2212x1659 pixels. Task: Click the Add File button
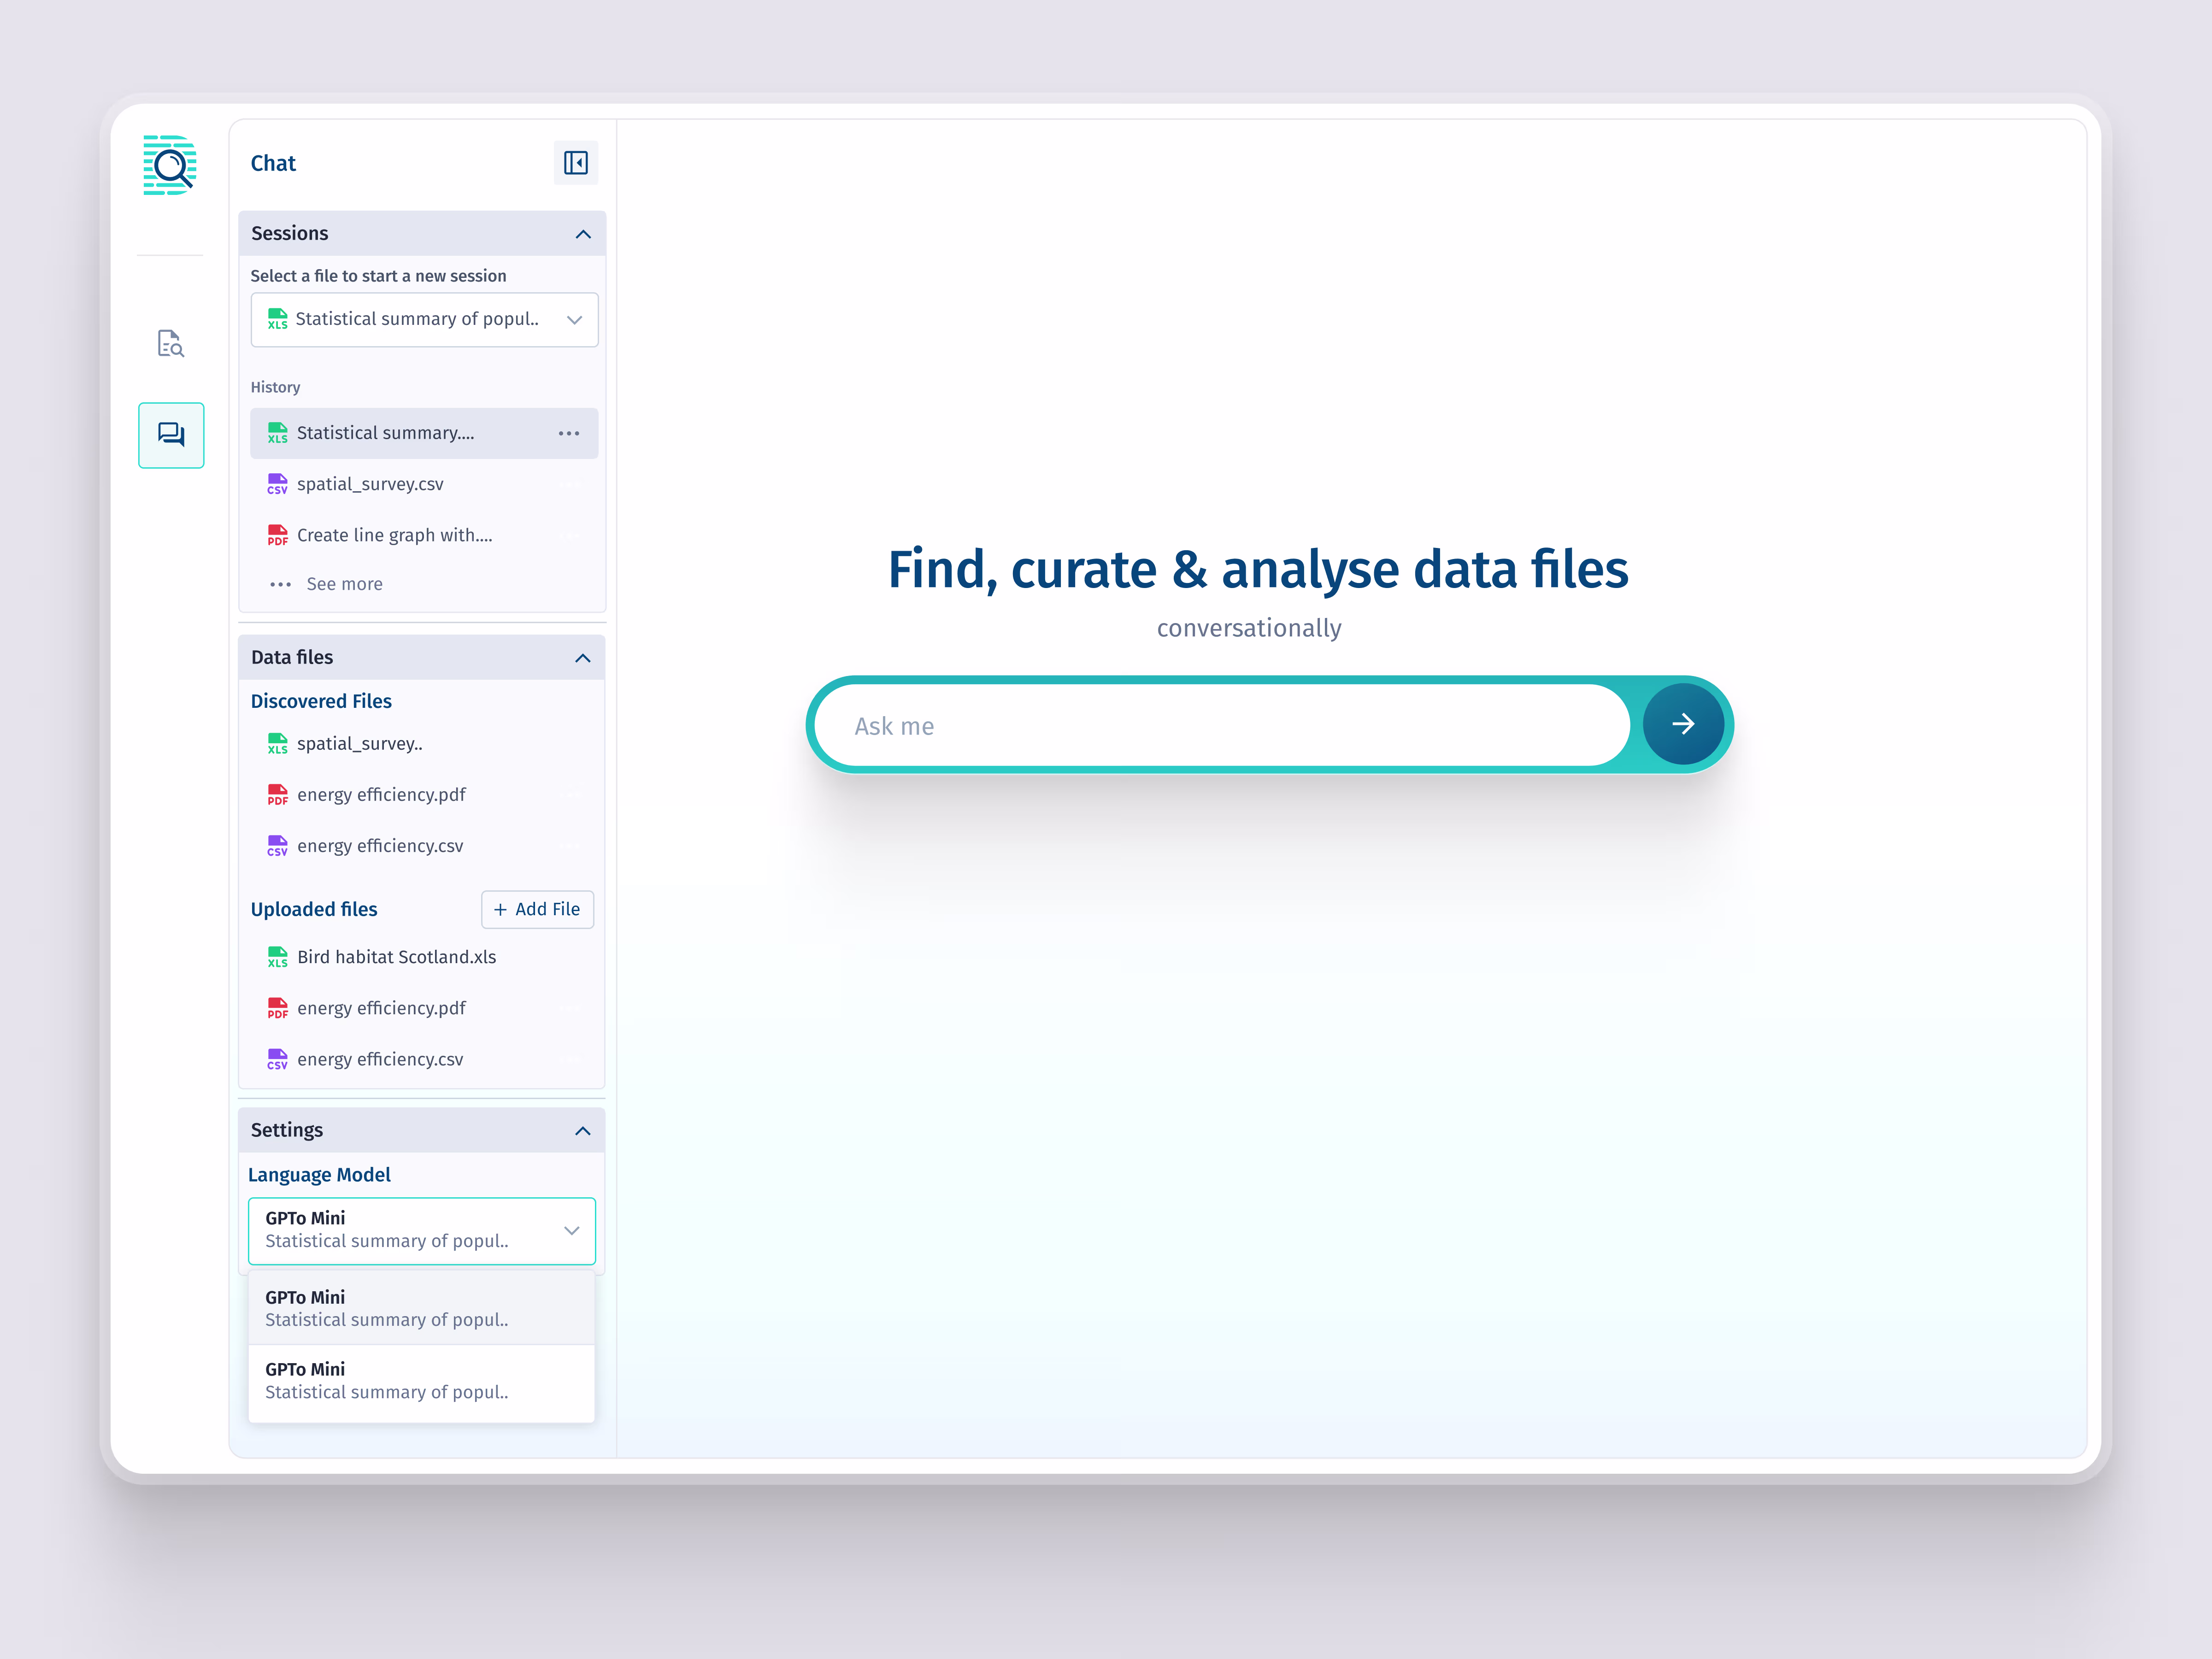click(x=537, y=909)
